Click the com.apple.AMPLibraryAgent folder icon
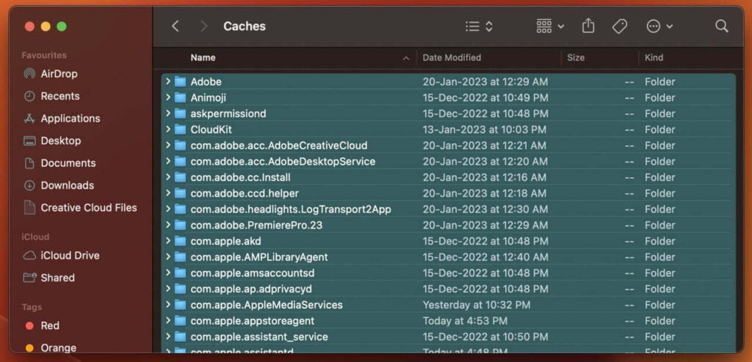Viewport: 752px width, 362px height. (x=181, y=257)
